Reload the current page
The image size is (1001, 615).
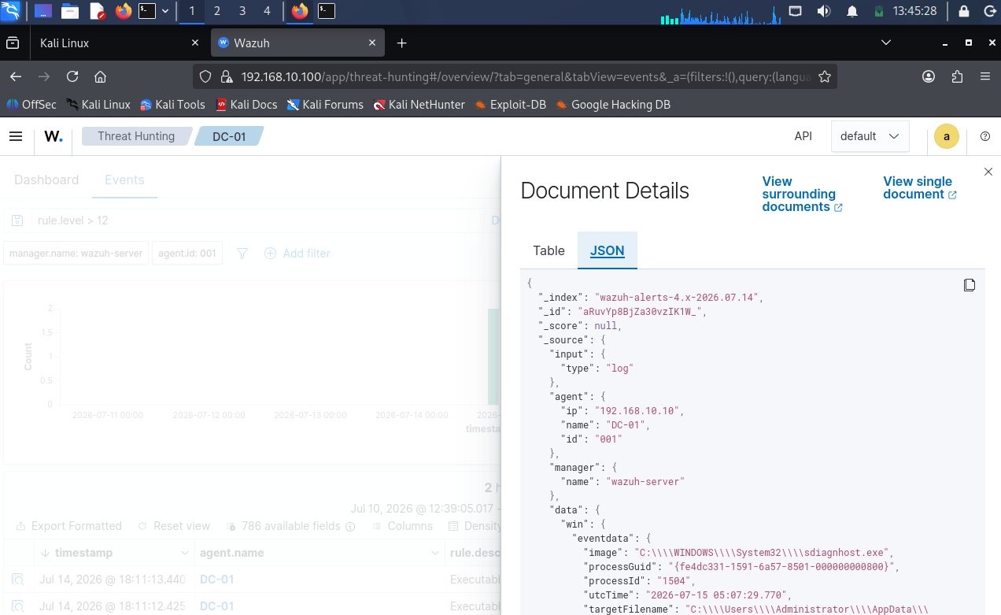click(72, 76)
